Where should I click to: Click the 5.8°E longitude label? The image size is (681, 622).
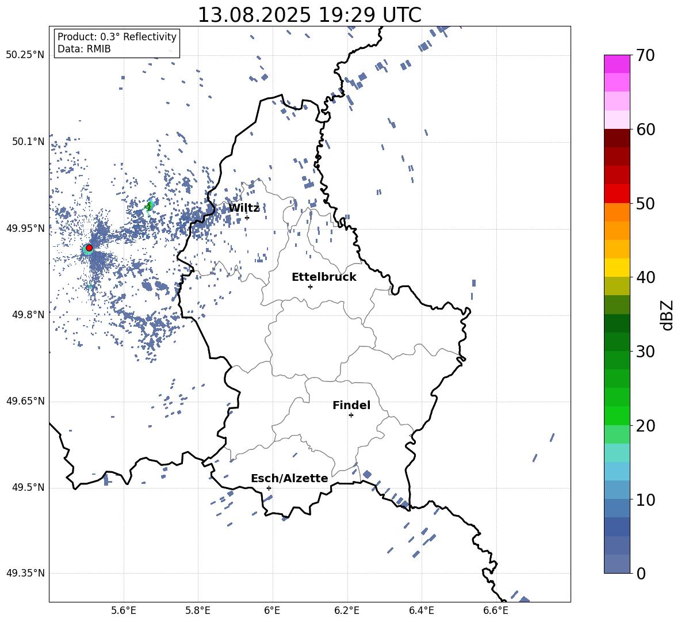click(198, 610)
